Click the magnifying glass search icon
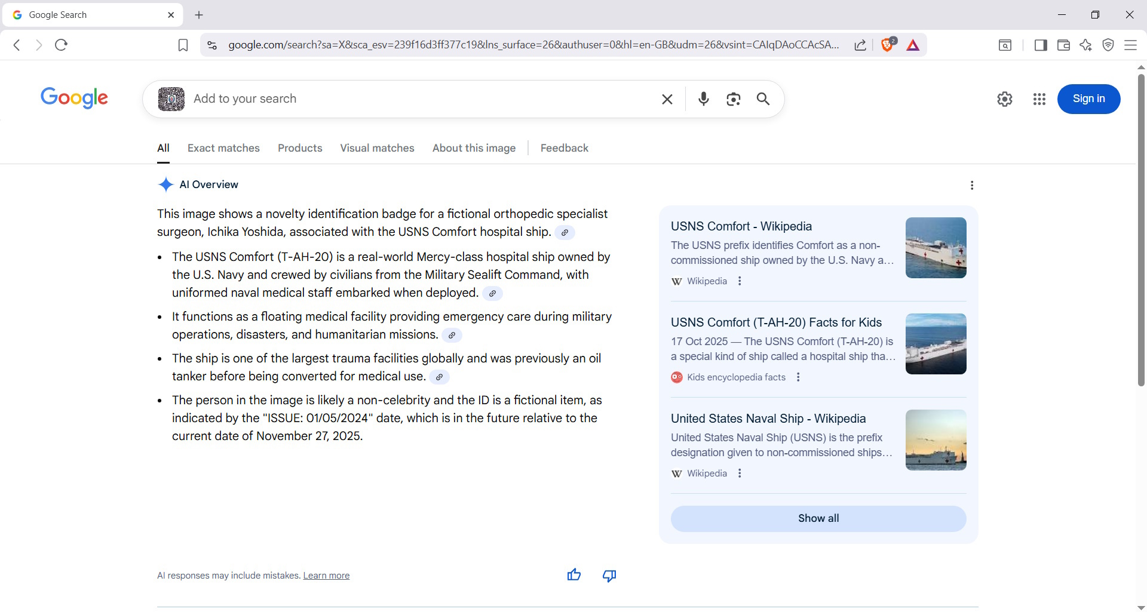Image resolution: width=1147 pixels, height=612 pixels. (763, 99)
